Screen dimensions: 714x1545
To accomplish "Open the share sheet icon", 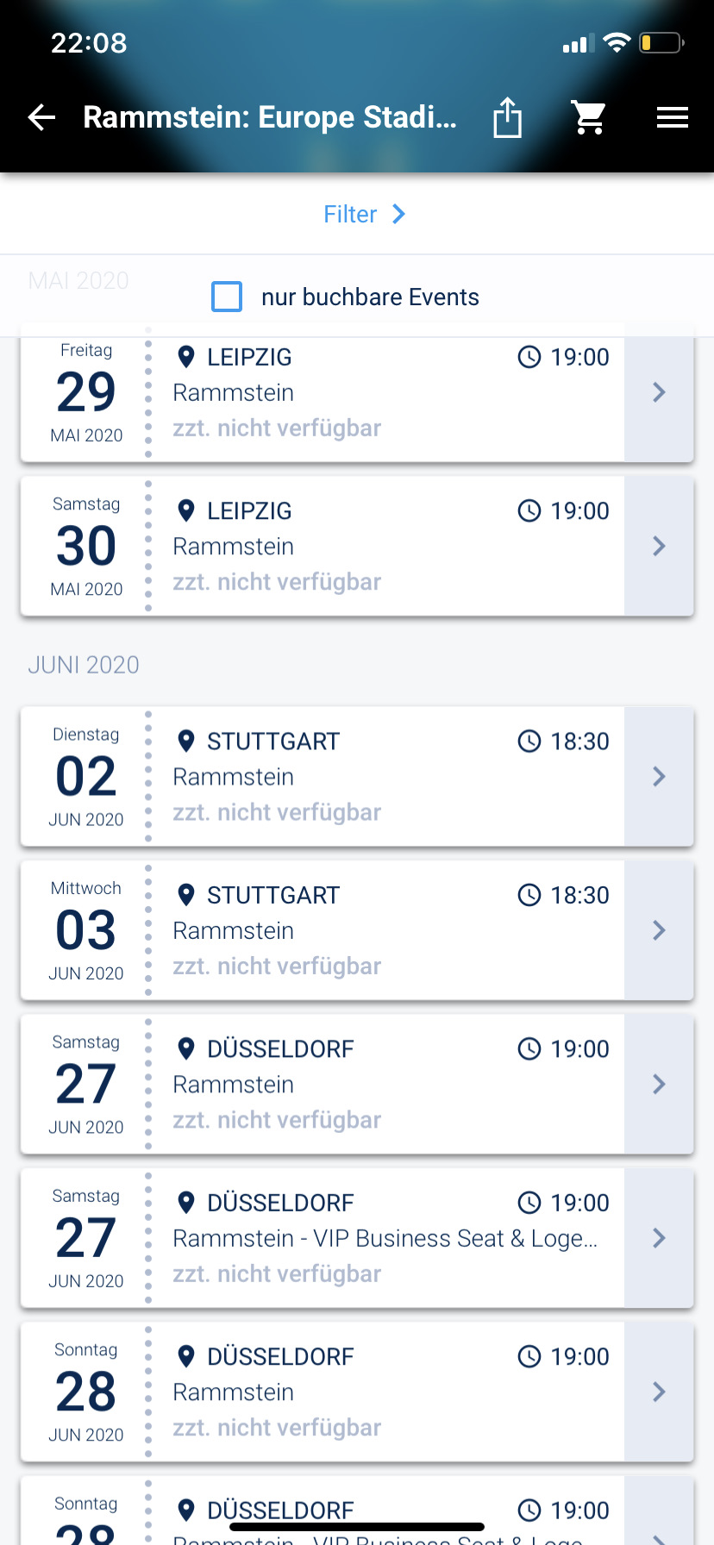I will coord(507,117).
